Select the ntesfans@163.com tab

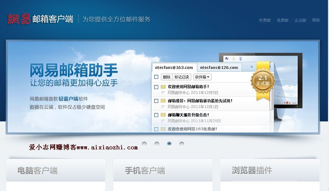click(x=174, y=68)
